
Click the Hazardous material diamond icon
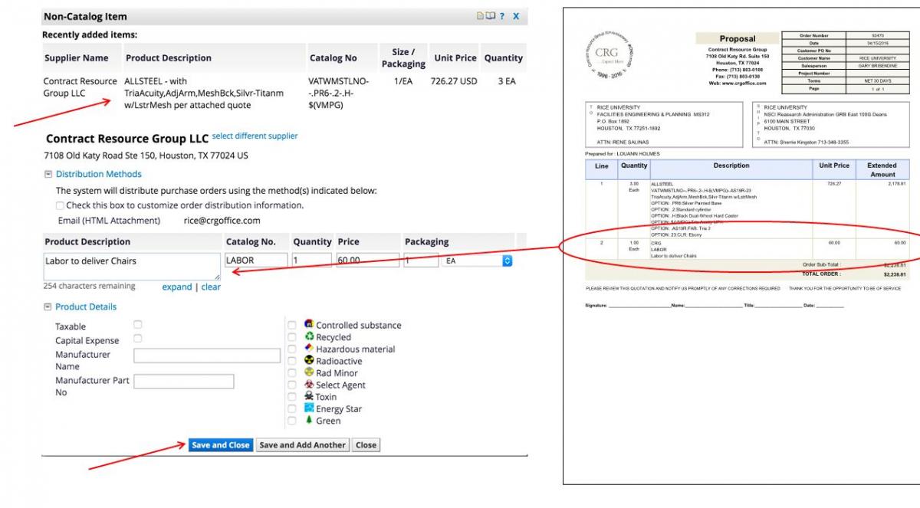(309, 349)
